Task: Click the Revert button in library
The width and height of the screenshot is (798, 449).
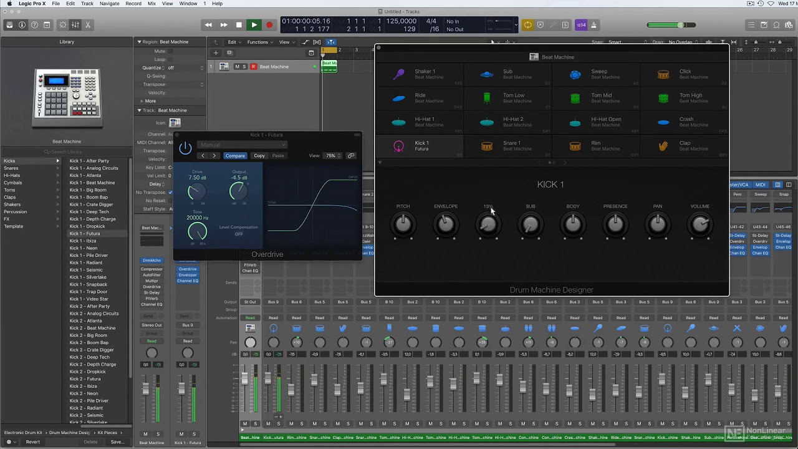Action: click(32, 442)
